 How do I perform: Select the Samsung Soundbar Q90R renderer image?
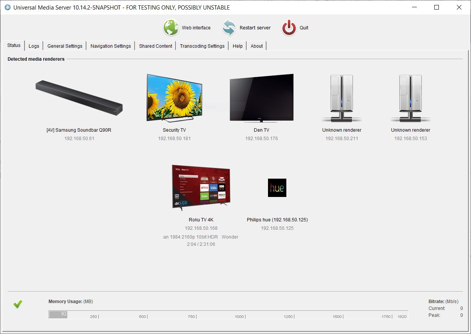tap(79, 98)
